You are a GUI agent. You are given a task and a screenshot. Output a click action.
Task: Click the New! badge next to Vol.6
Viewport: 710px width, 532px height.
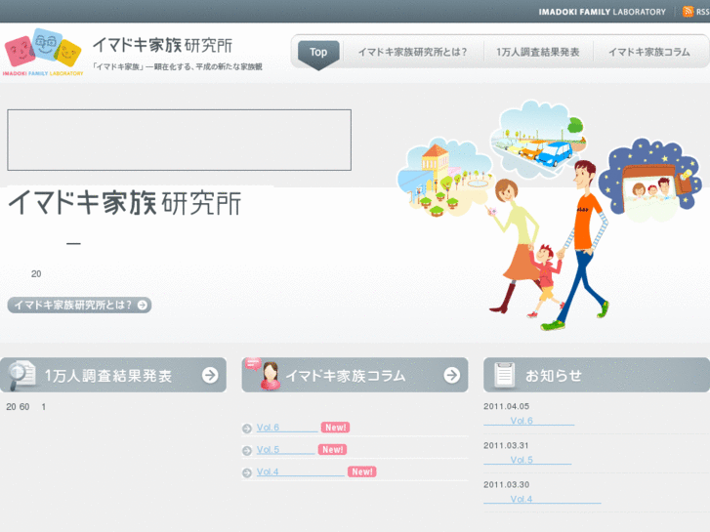(x=335, y=428)
